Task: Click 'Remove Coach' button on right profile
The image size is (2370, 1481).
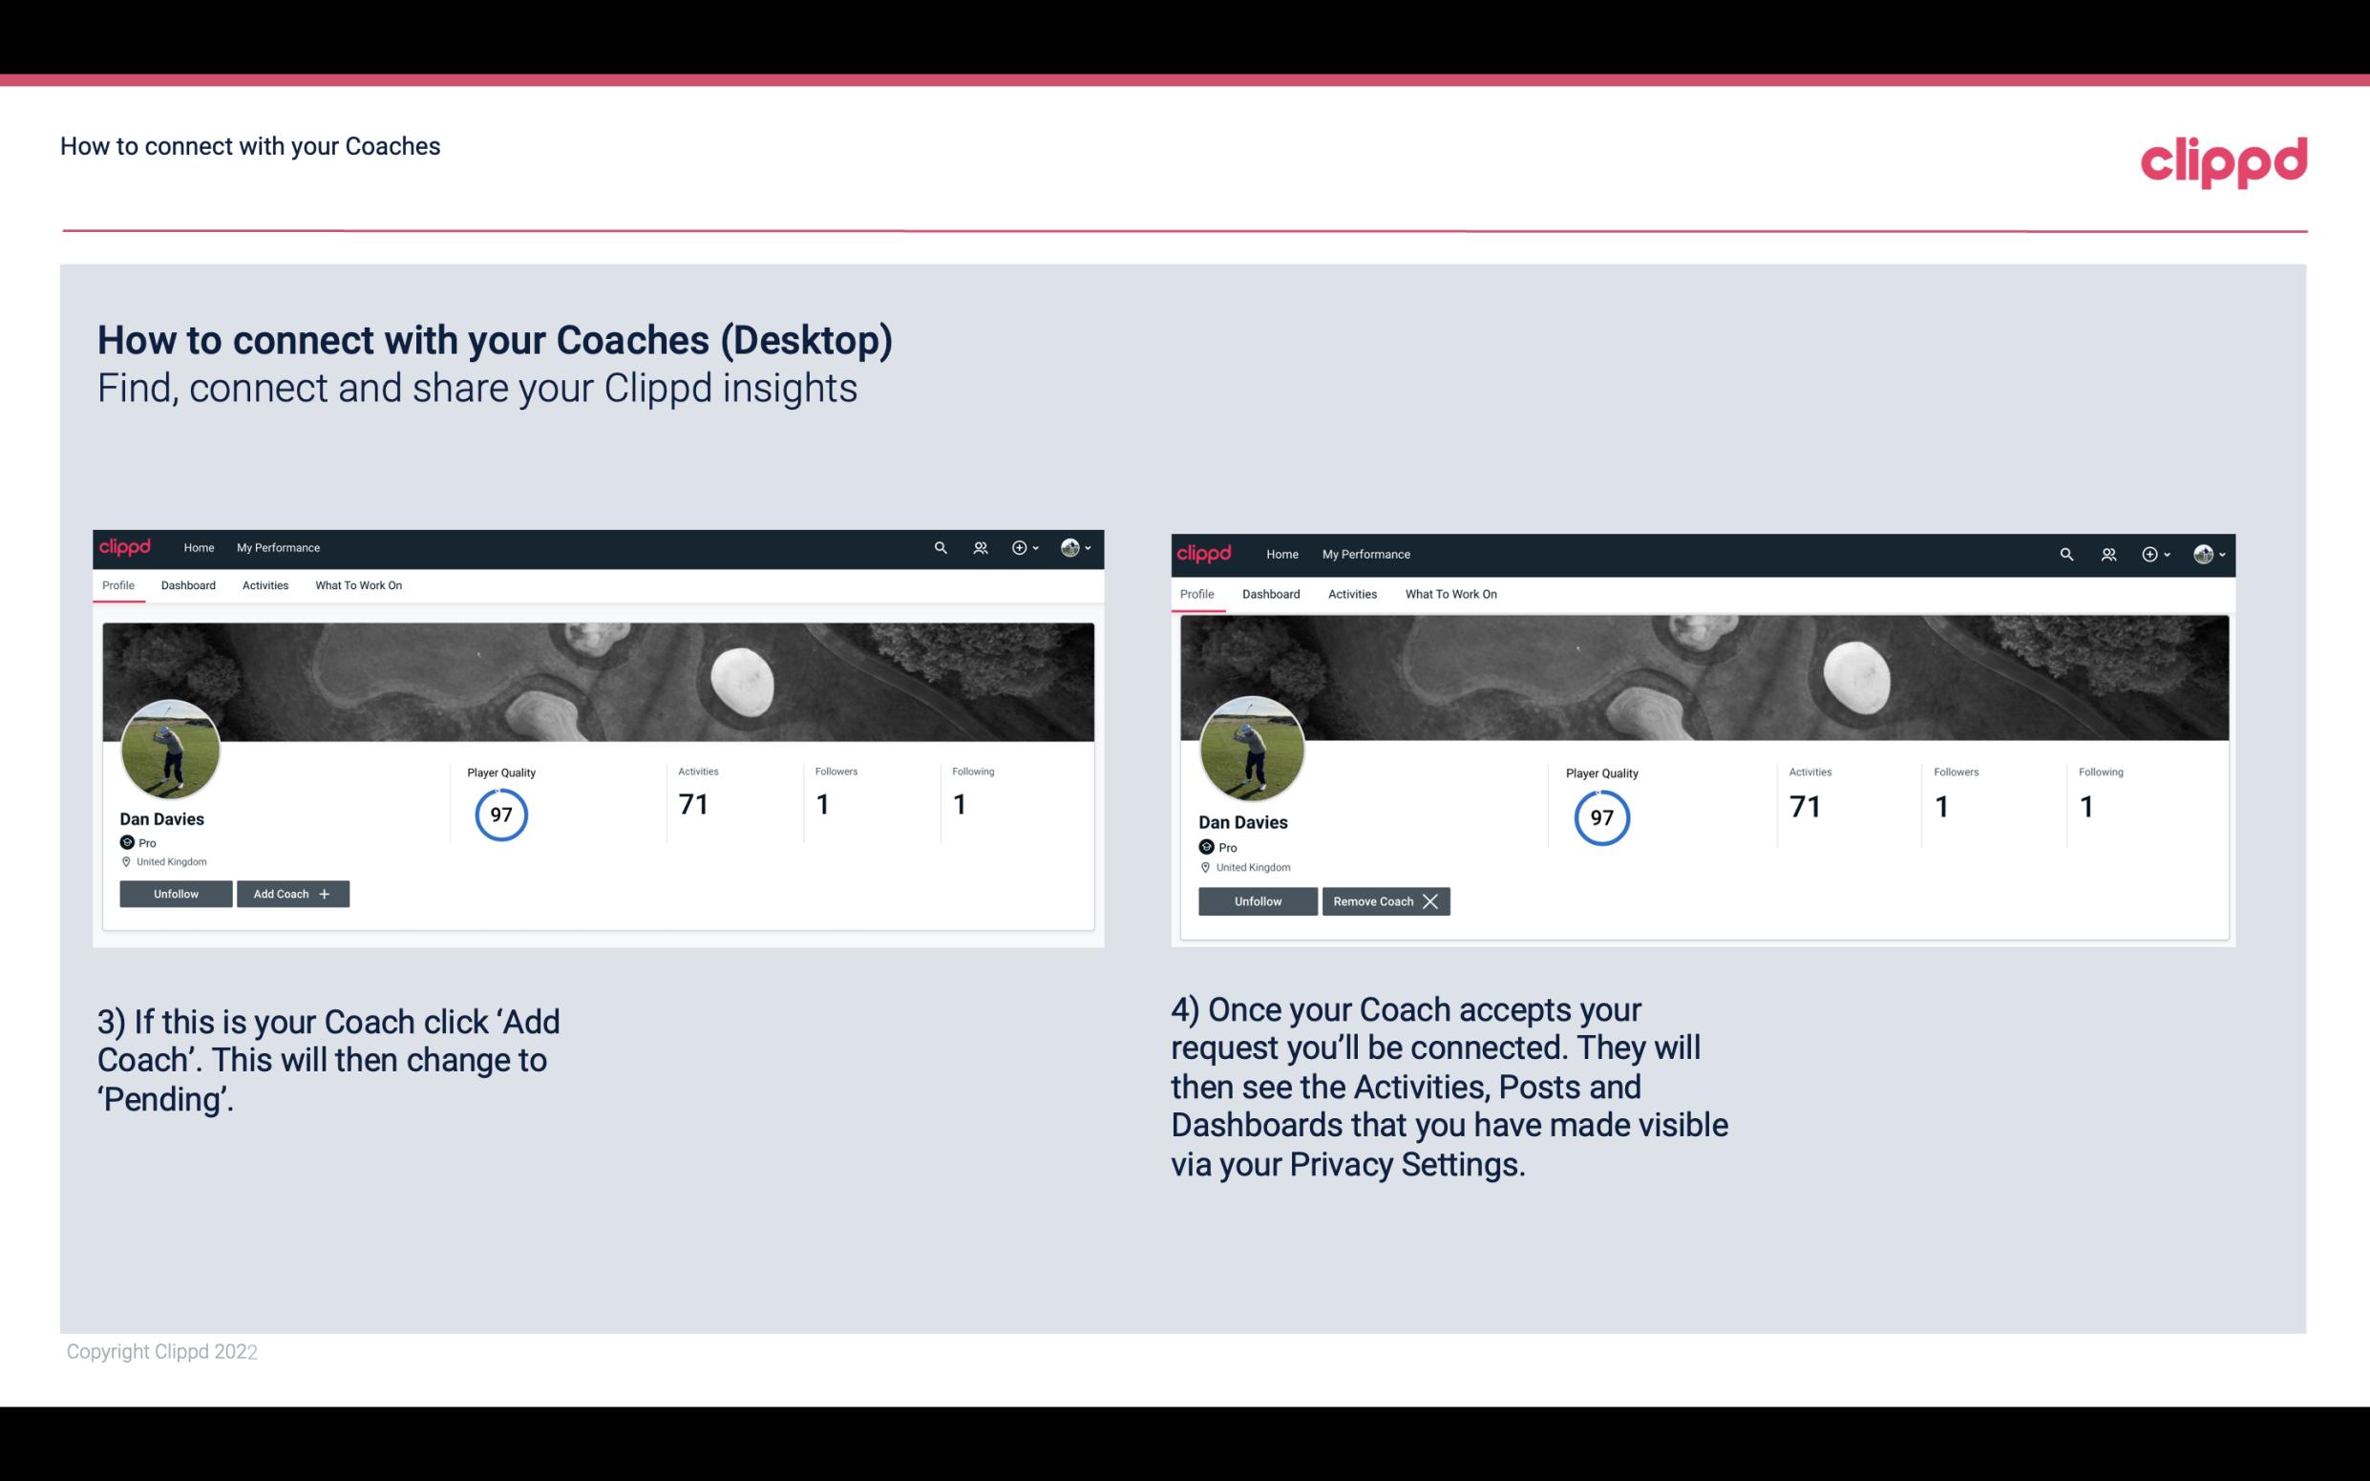Action: (1386, 900)
